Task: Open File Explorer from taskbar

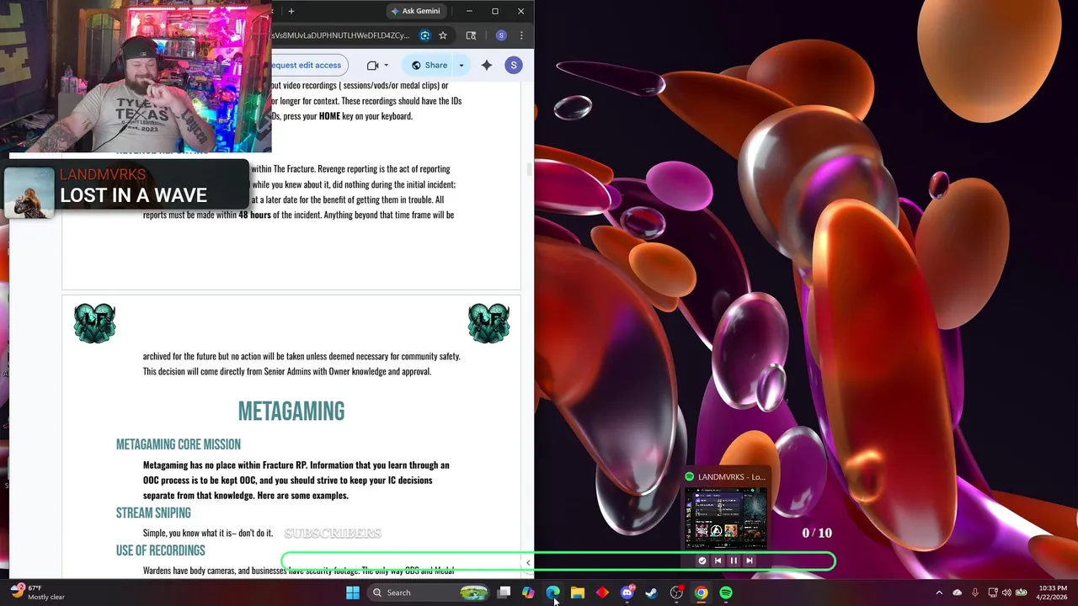Action: pyautogui.click(x=578, y=593)
